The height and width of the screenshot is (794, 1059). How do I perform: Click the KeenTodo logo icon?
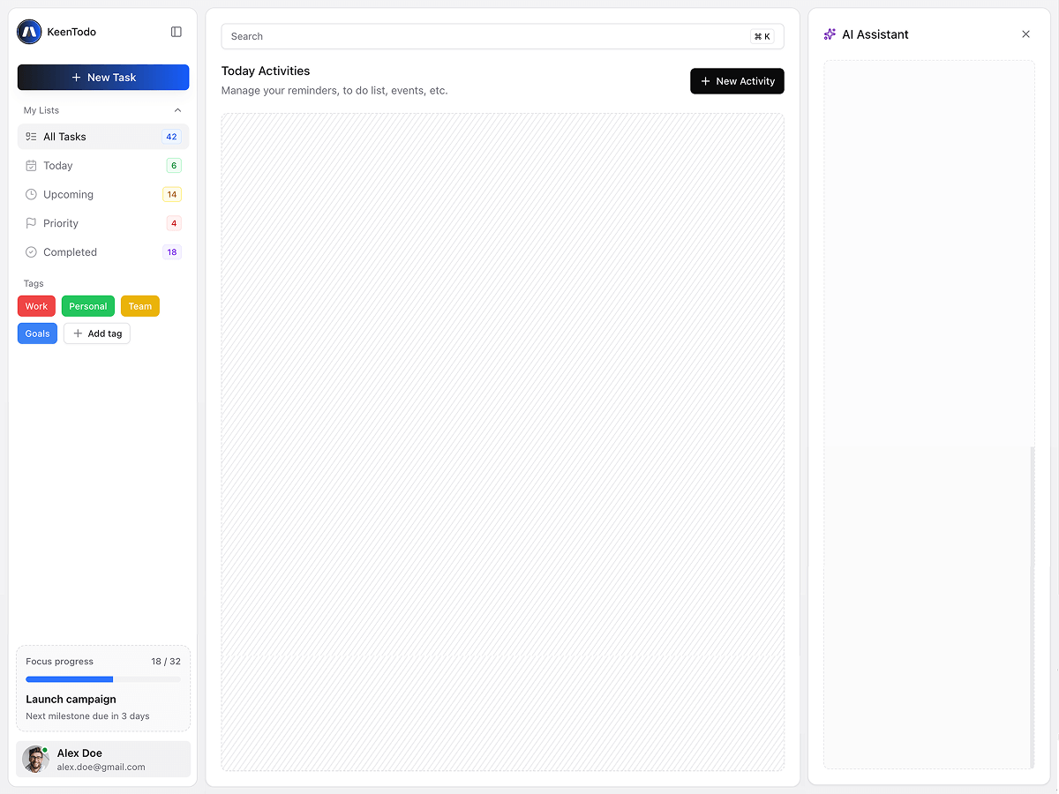(29, 32)
